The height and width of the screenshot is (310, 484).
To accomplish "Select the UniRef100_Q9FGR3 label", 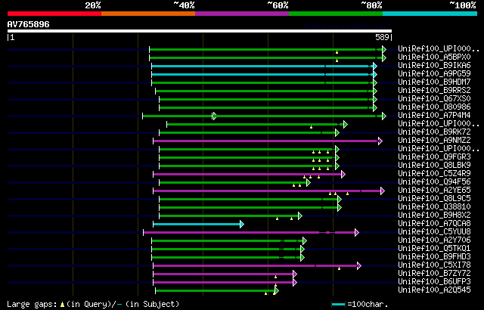I will [434, 157].
